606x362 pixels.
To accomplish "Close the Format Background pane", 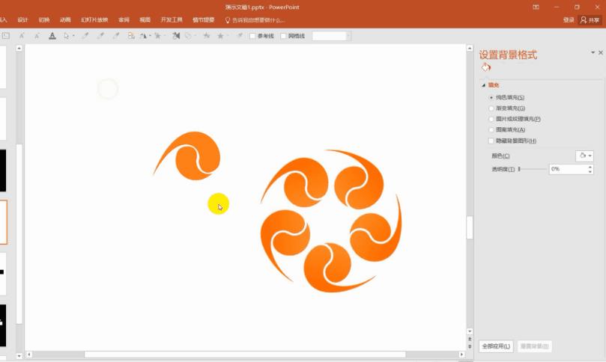I will (600, 53).
